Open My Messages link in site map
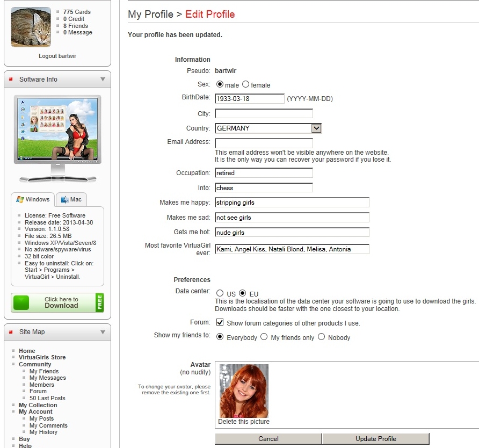 click(48, 378)
